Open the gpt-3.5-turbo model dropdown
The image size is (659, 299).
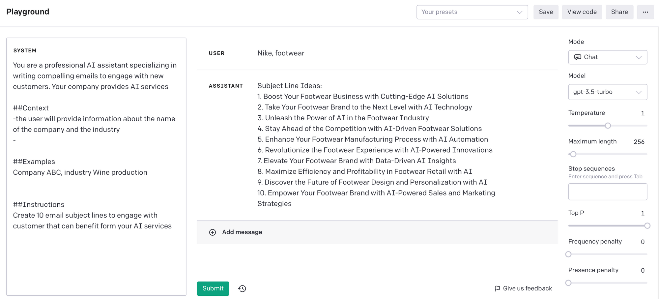[607, 92]
